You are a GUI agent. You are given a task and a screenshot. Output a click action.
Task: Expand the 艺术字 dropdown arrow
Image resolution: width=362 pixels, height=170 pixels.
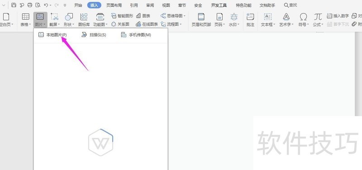[292, 24]
